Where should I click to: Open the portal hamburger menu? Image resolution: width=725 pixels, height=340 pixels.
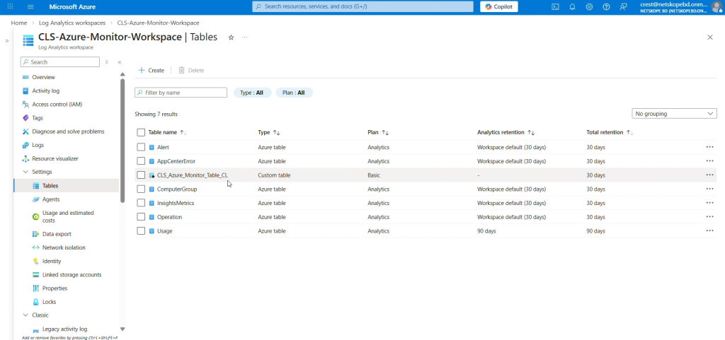point(30,7)
